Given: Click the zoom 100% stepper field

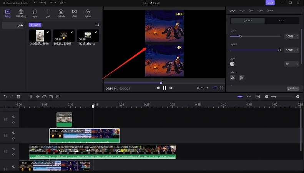Looking at the screenshot, I should [x=292, y=36].
